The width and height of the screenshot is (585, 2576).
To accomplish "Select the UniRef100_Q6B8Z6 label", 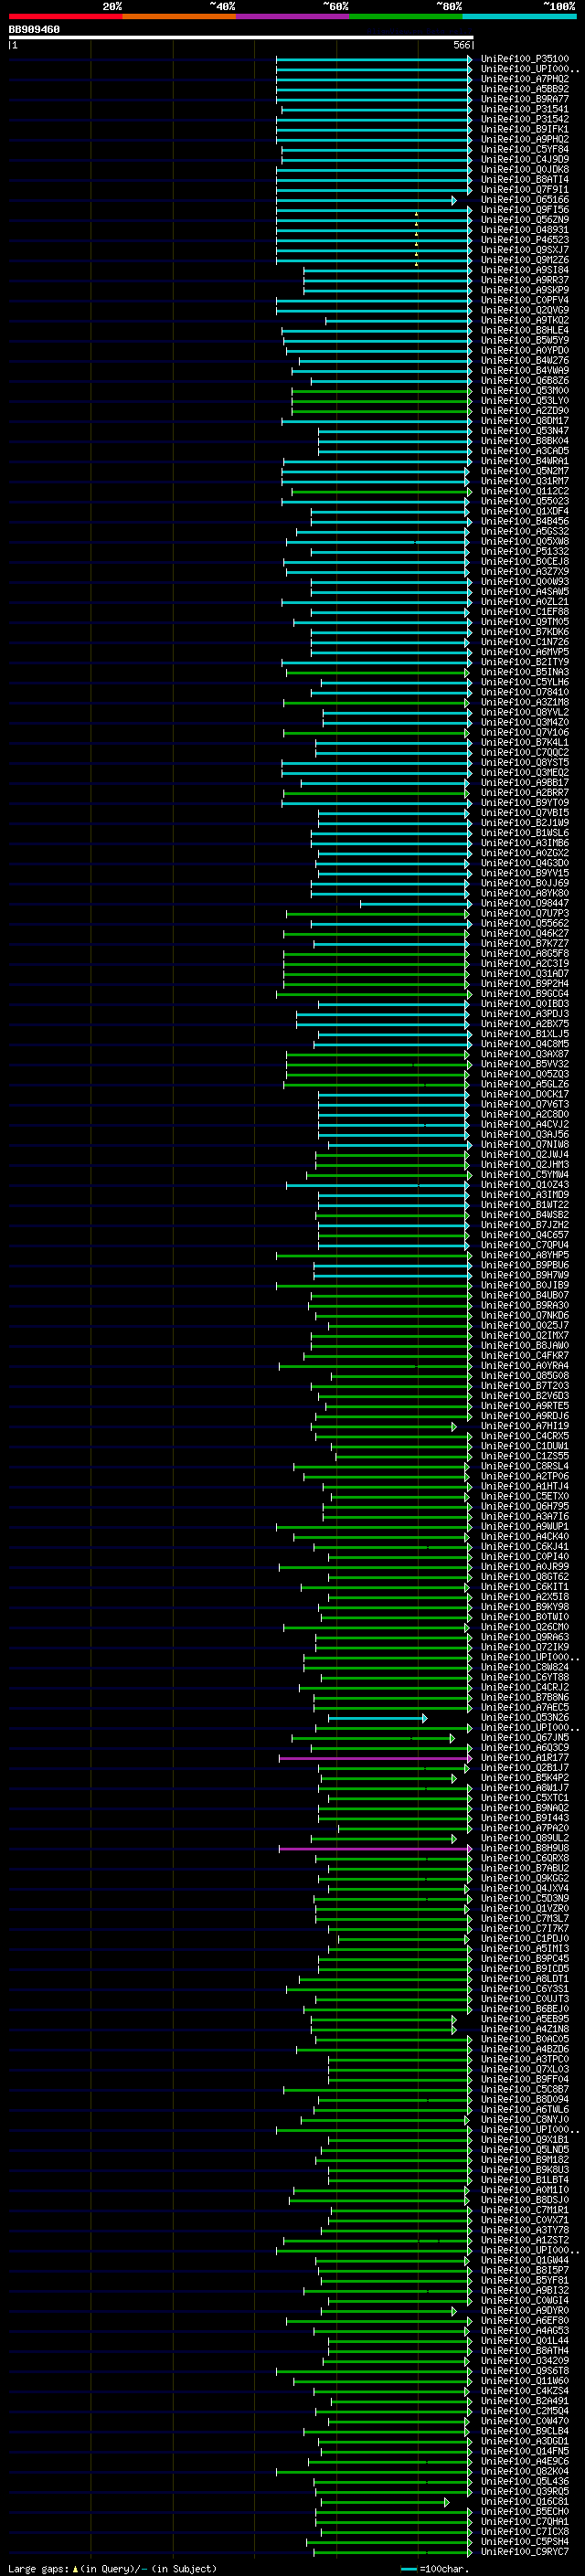I will 524,381.
